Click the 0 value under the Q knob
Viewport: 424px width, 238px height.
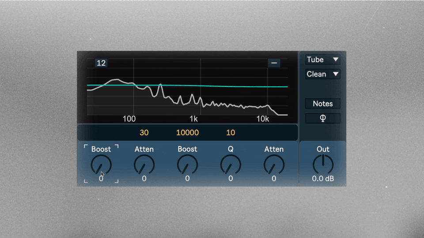tap(231, 178)
